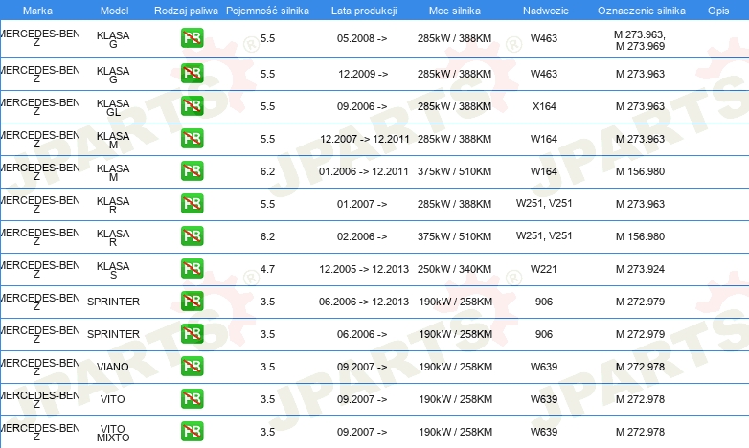Viewport: 749px width, 448px height.
Task: Click the Lata produkcji column header
Action: click(364, 11)
